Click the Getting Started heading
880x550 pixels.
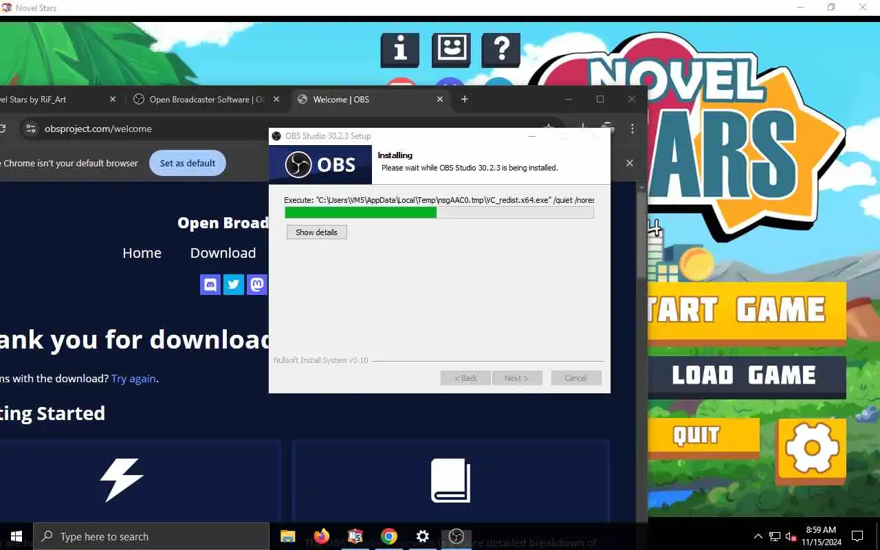[x=52, y=413]
